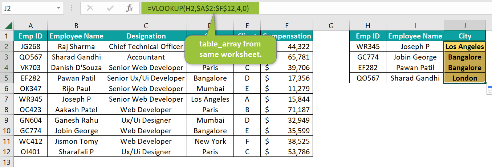Click cell containing Danish D'Souza

pyautogui.click(x=76, y=68)
